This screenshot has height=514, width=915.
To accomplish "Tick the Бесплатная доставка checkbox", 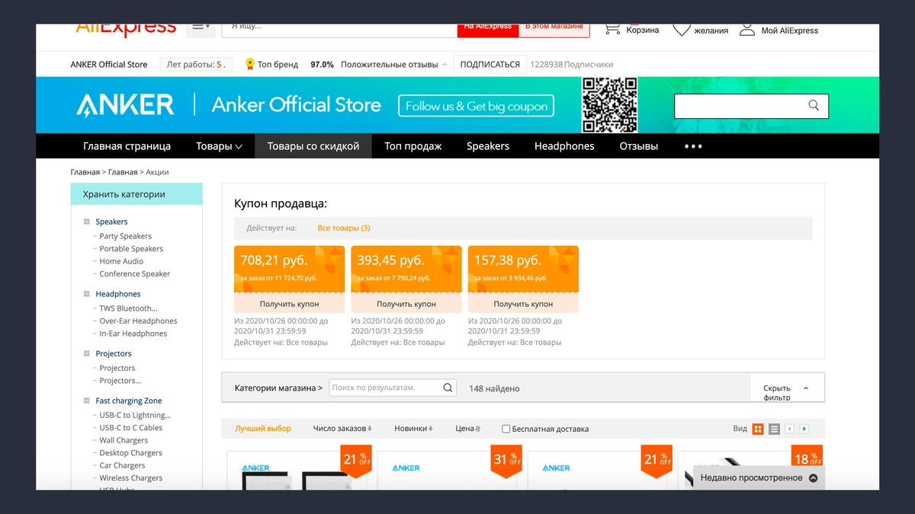I will pyautogui.click(x=506, y=429).
